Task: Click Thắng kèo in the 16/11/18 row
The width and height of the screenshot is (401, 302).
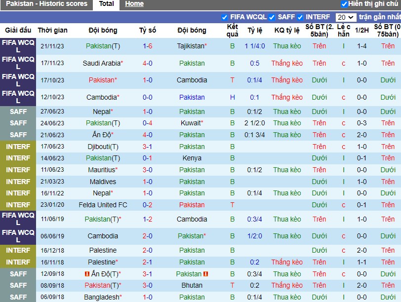Action: [x=287, y=262]
